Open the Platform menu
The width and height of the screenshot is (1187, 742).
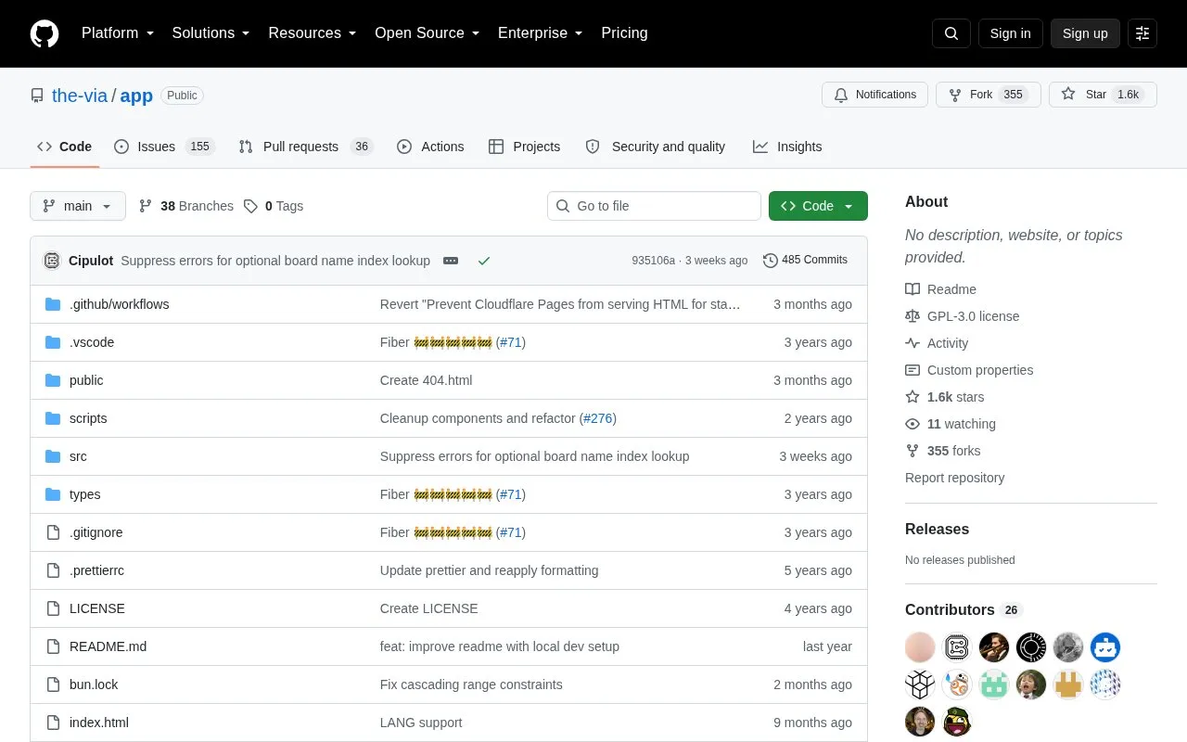click(117, 33)
